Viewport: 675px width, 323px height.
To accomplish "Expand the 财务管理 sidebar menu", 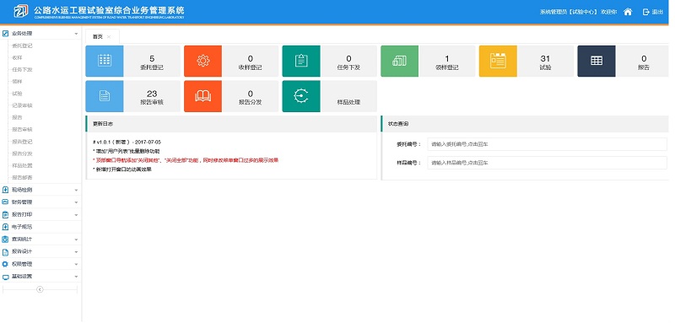I will click(x=40, y=202).
